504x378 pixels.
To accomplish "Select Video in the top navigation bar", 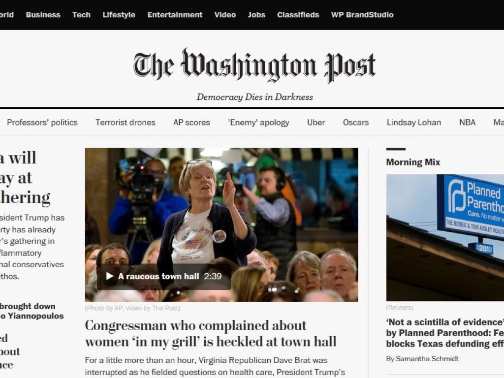I will pyautogui.click(x=225, y=15).
